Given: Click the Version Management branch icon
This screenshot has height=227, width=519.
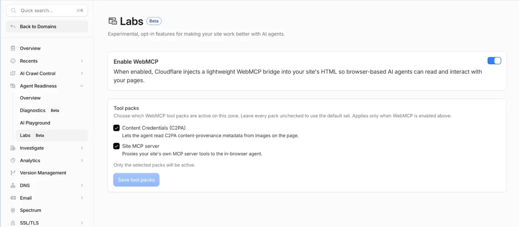Looking at the screenshot, I should click(x=13, y=173).
